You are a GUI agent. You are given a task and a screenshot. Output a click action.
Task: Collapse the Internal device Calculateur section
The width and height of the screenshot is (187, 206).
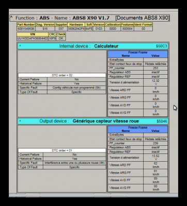[20, 46]
